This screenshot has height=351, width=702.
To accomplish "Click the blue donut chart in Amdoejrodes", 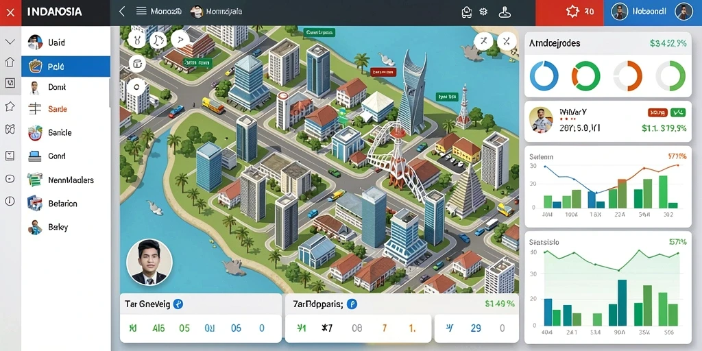I will point(544,75).
